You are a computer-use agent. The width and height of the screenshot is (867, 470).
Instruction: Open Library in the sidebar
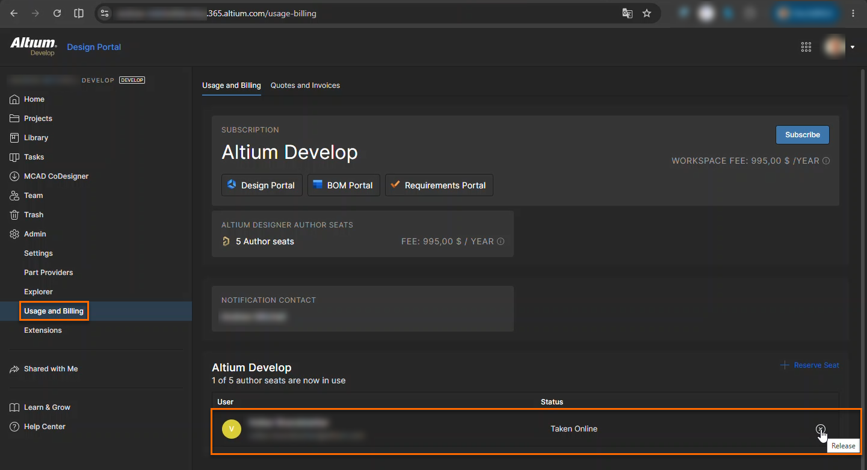(36, 138)
